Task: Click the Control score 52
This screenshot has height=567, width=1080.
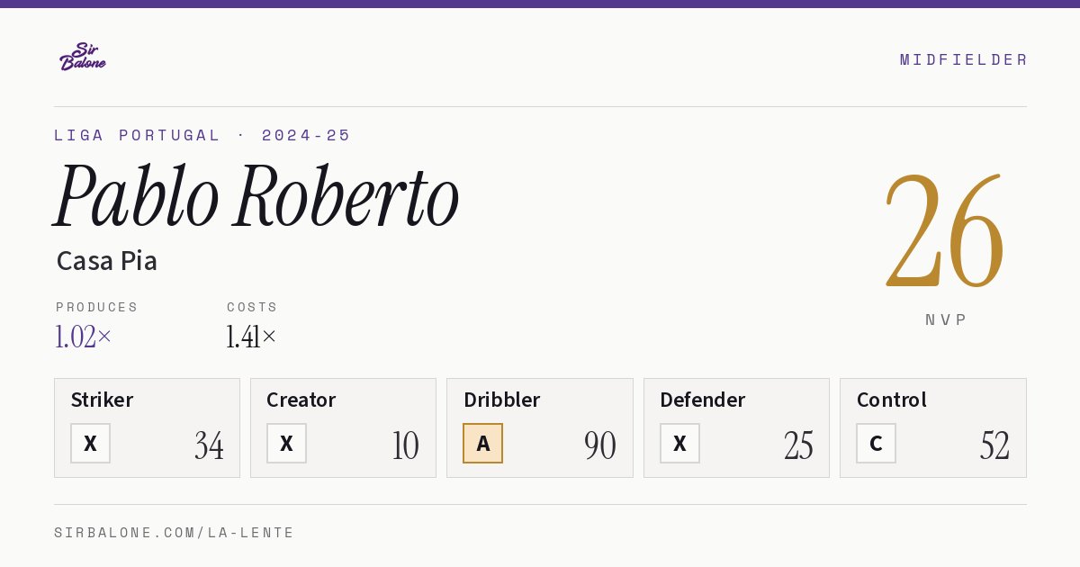Action: [994, 445]
